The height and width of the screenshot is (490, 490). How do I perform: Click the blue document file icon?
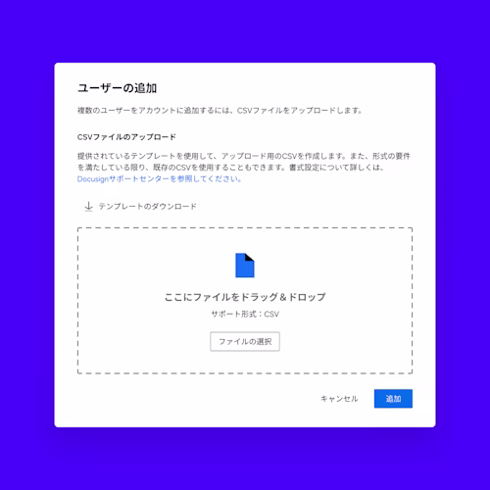[245, 266]
